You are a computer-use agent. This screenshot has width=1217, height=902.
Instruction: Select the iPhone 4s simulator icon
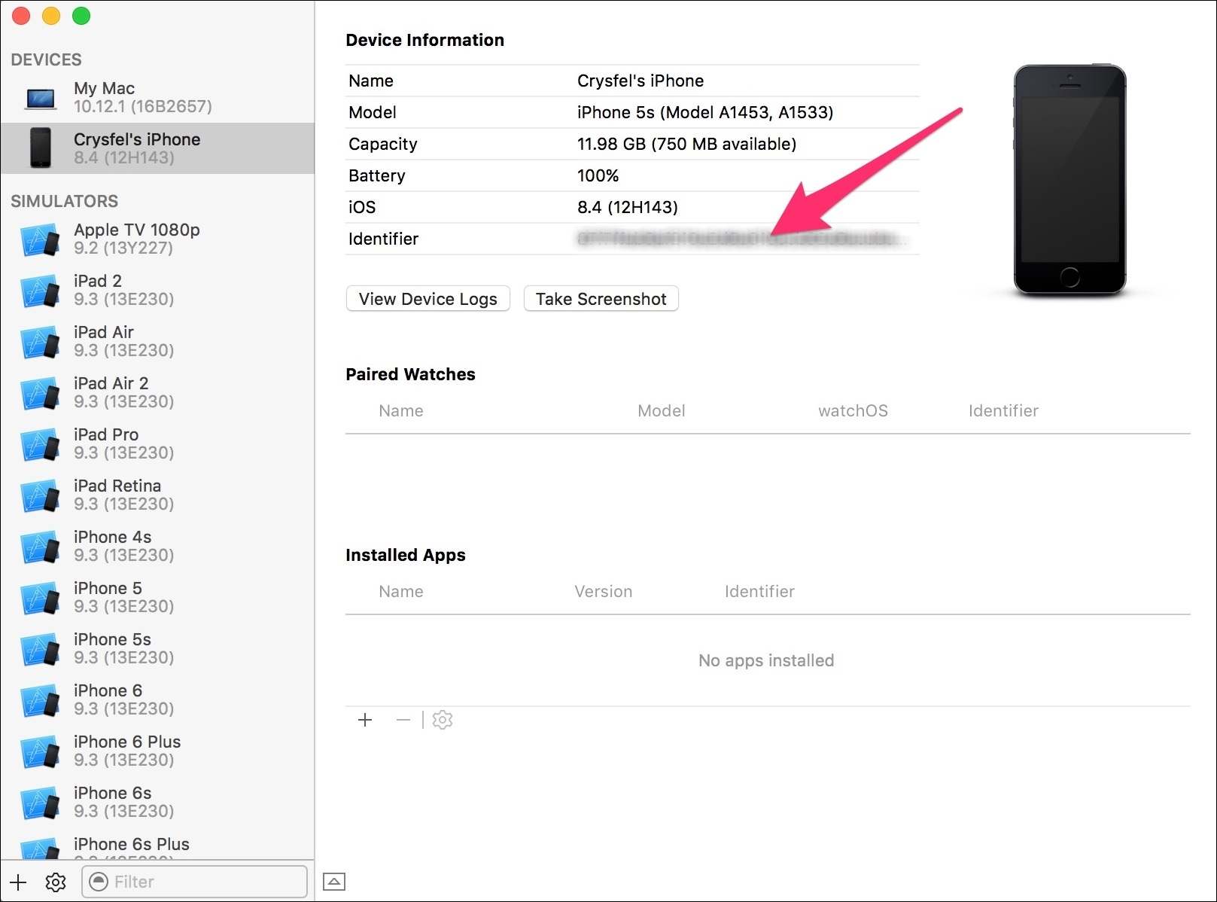tap(41, 547)
